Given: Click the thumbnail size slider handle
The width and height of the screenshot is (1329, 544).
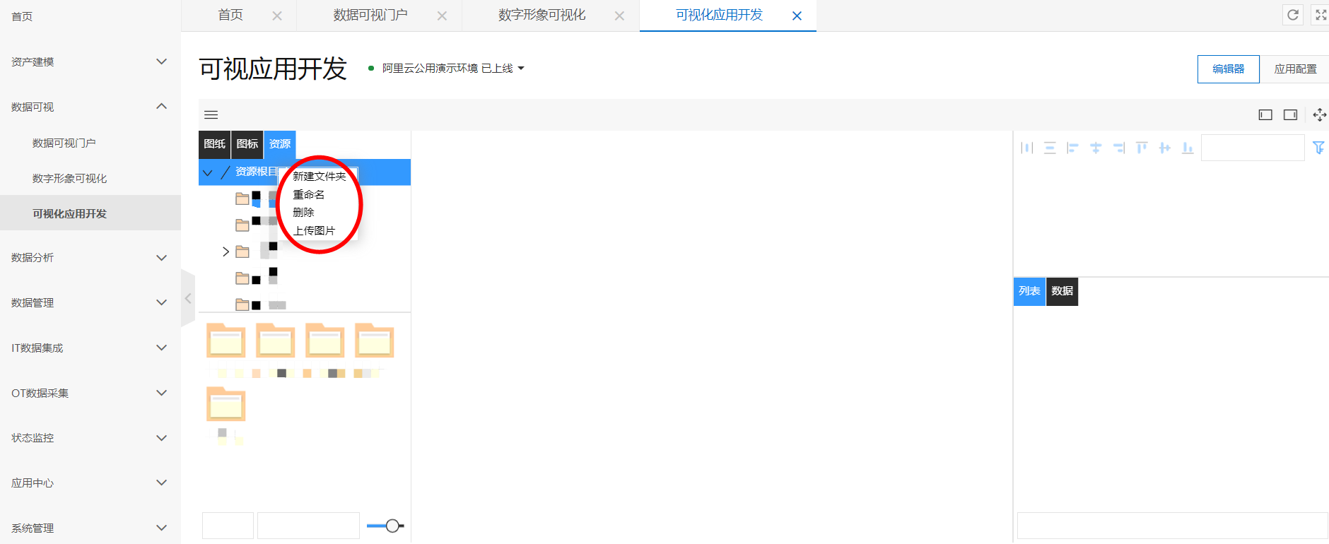Looking at the screenshot, I should pos(392,526).
